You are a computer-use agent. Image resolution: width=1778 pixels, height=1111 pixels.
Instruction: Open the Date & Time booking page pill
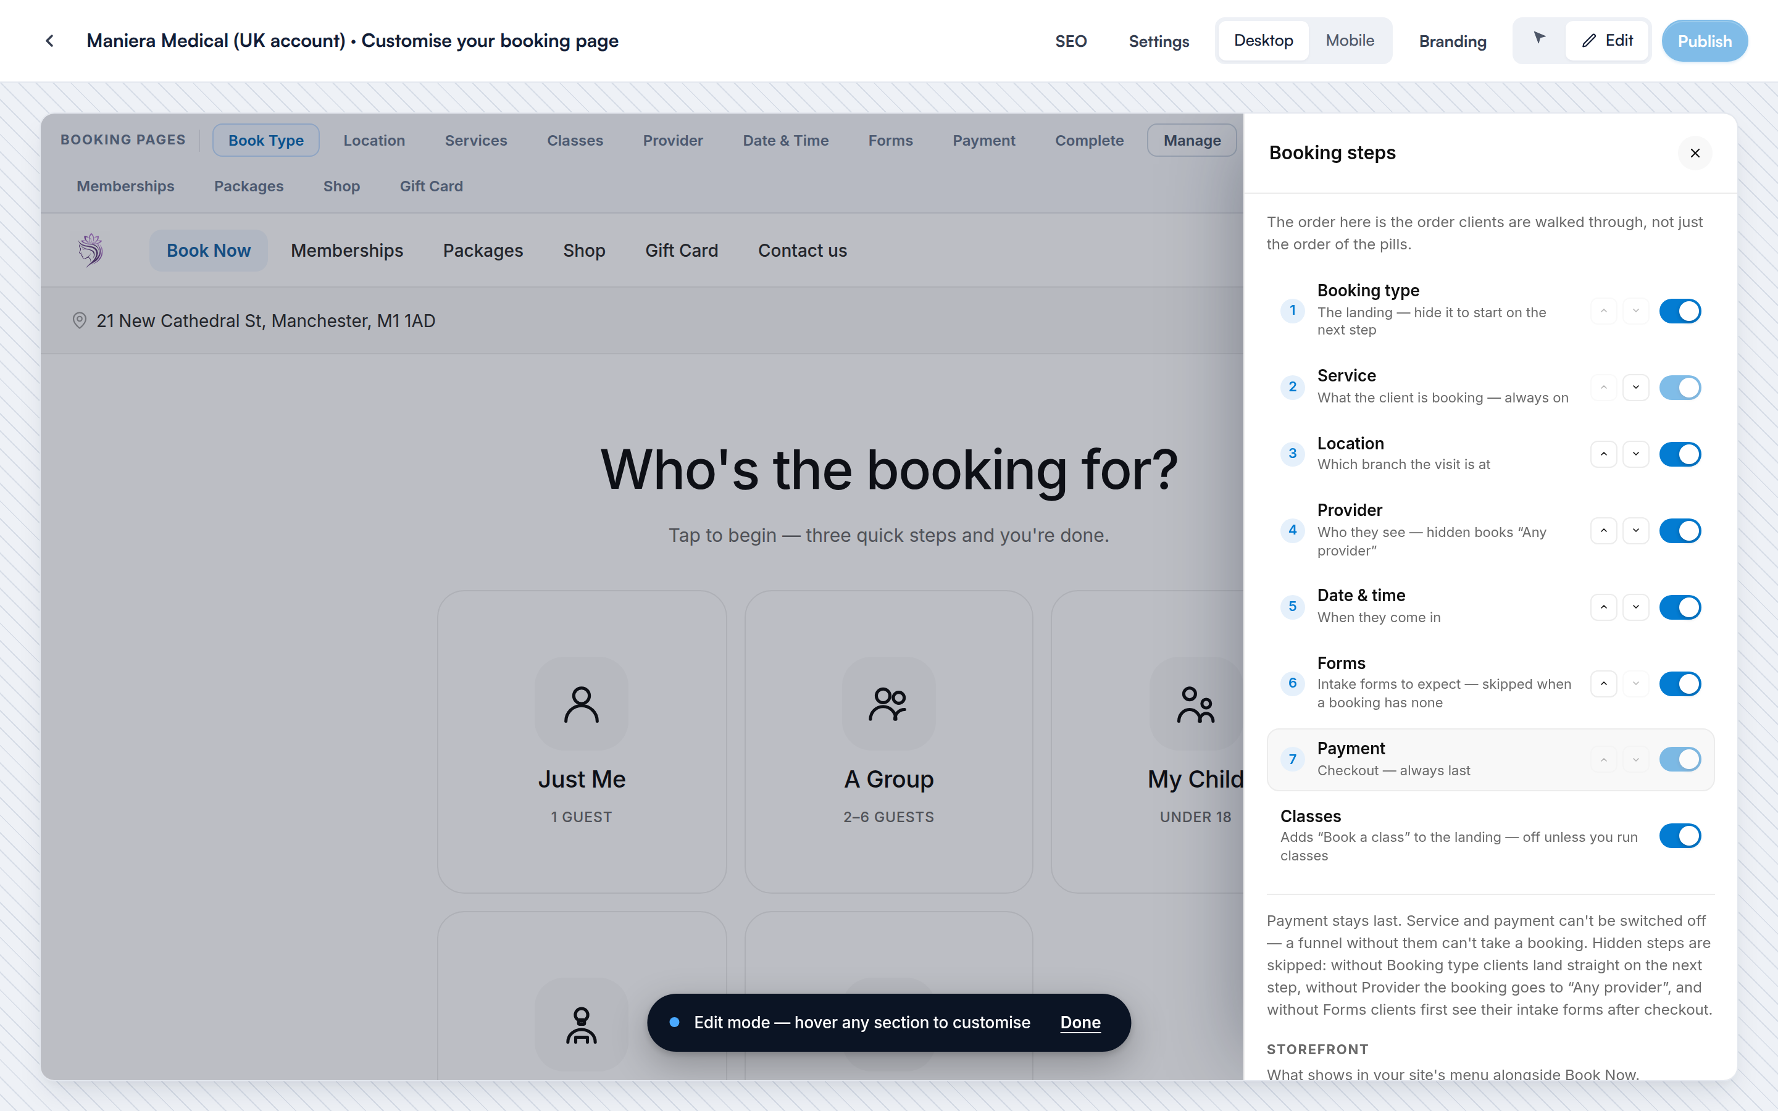pos(785,140)
